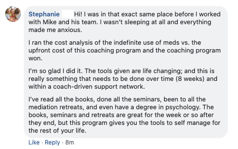Click the word "sleeping" in the comment
Screen dimensions: 238x149
coord(137,22)
